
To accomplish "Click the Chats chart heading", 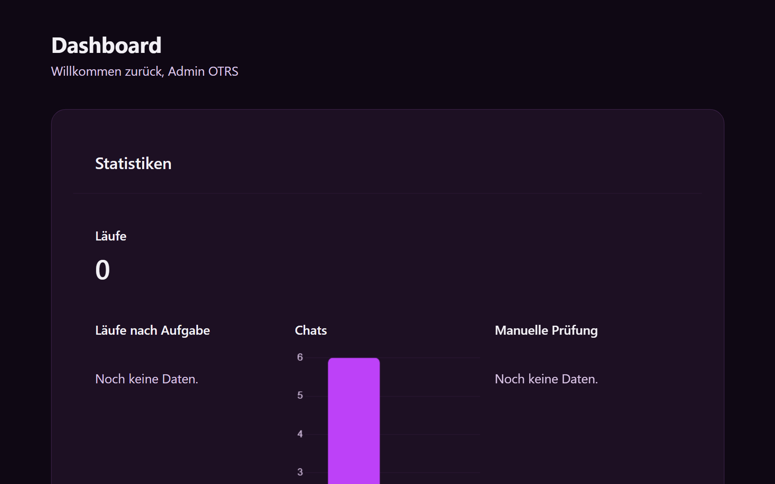I will (x=311, y=330).
